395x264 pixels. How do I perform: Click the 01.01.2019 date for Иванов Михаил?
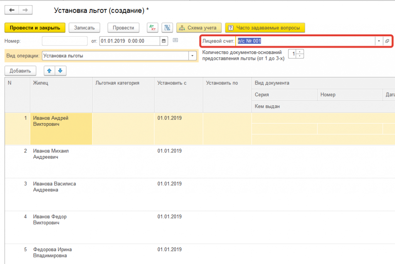[x=170, y=151]
